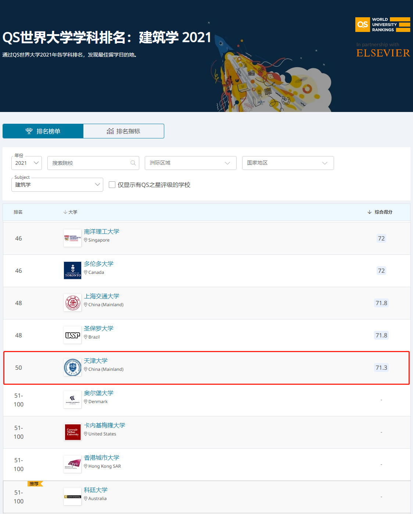413x514 pixels.
Task: Click the 搜索院校 search field
Action: click(x=93, y=163)
